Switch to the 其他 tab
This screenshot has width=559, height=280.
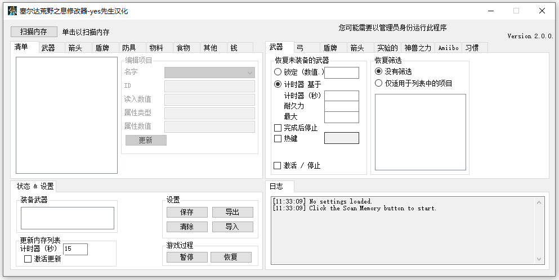[x=214, y=48]
